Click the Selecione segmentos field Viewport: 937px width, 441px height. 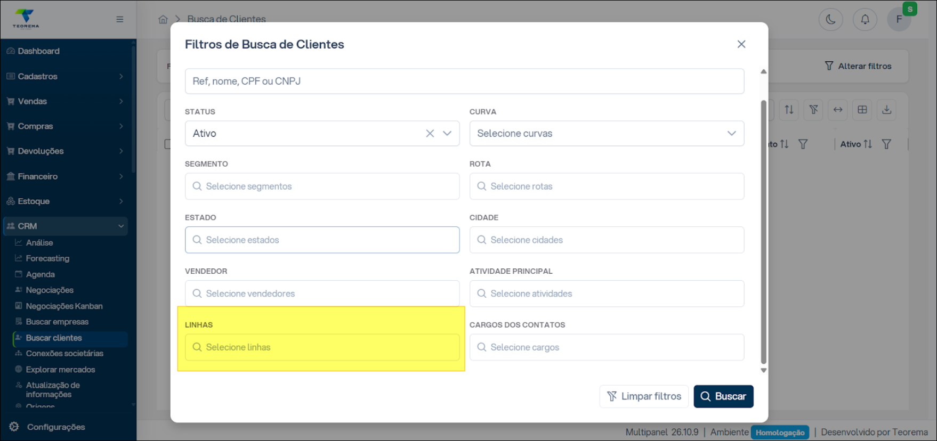(x=322, y=186)
